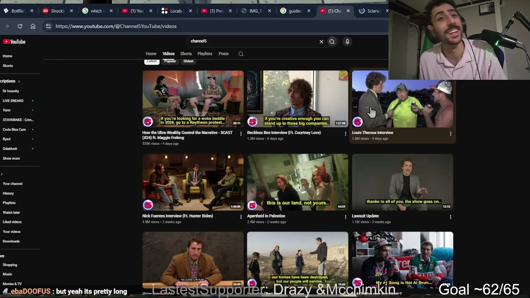Screen dimensions: 530x298
Task: Clear the channel5 search text
Action: pos(321,41)
